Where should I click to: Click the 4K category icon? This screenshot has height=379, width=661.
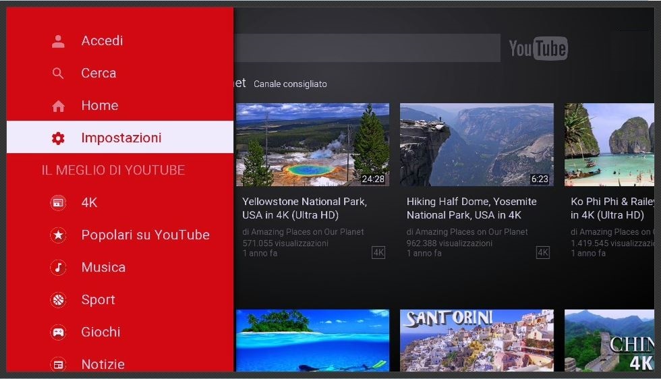coord(58,203)
